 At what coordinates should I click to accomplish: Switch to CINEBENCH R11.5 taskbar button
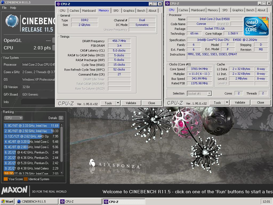click(x=37, y=202)
